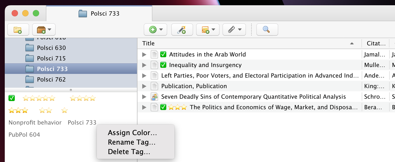The height and width of the screenshot is (162, 395).
Task: Toggle the five-star tag in the tag selector
Action: [39, 98]
